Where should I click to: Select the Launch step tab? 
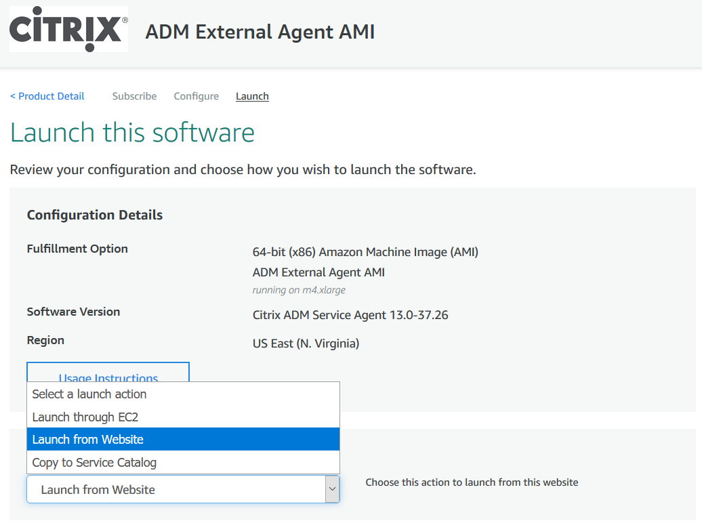(x=252, y=96)
